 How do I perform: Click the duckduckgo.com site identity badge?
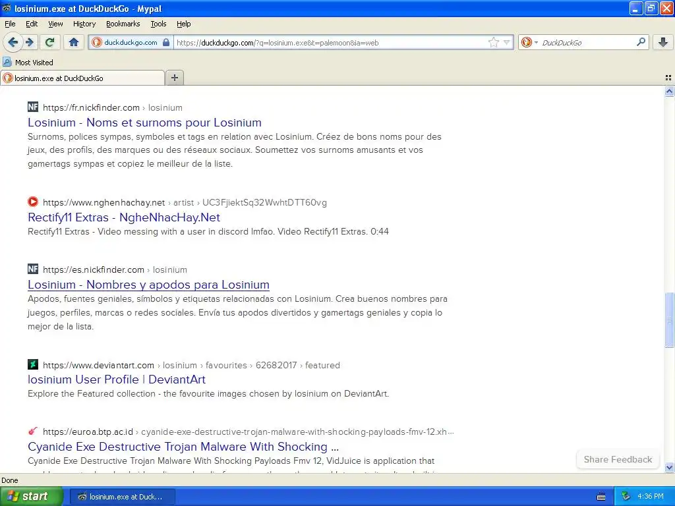[x=131, y=43]
